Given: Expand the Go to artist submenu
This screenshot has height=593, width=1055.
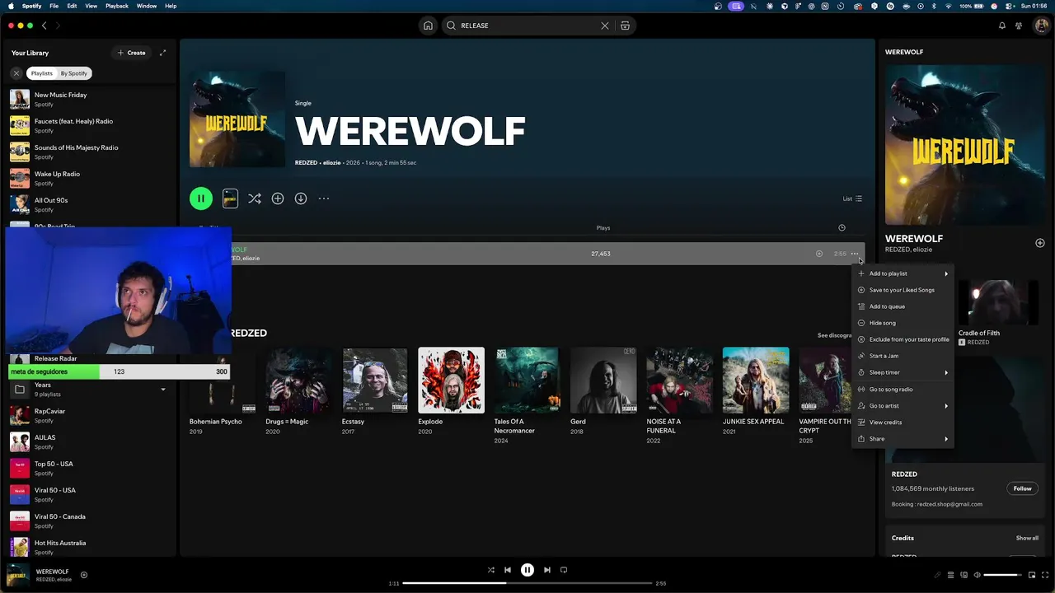Looking at the screenshot, I should tap(903, 405).
